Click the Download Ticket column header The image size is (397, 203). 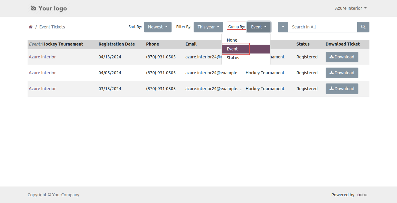pos(343,44)
